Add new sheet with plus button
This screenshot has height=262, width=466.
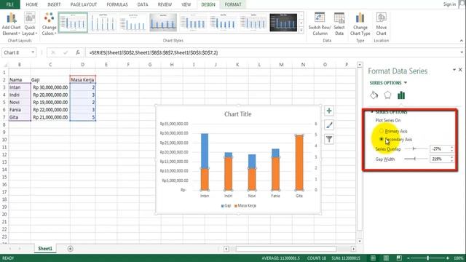(70, 249)
